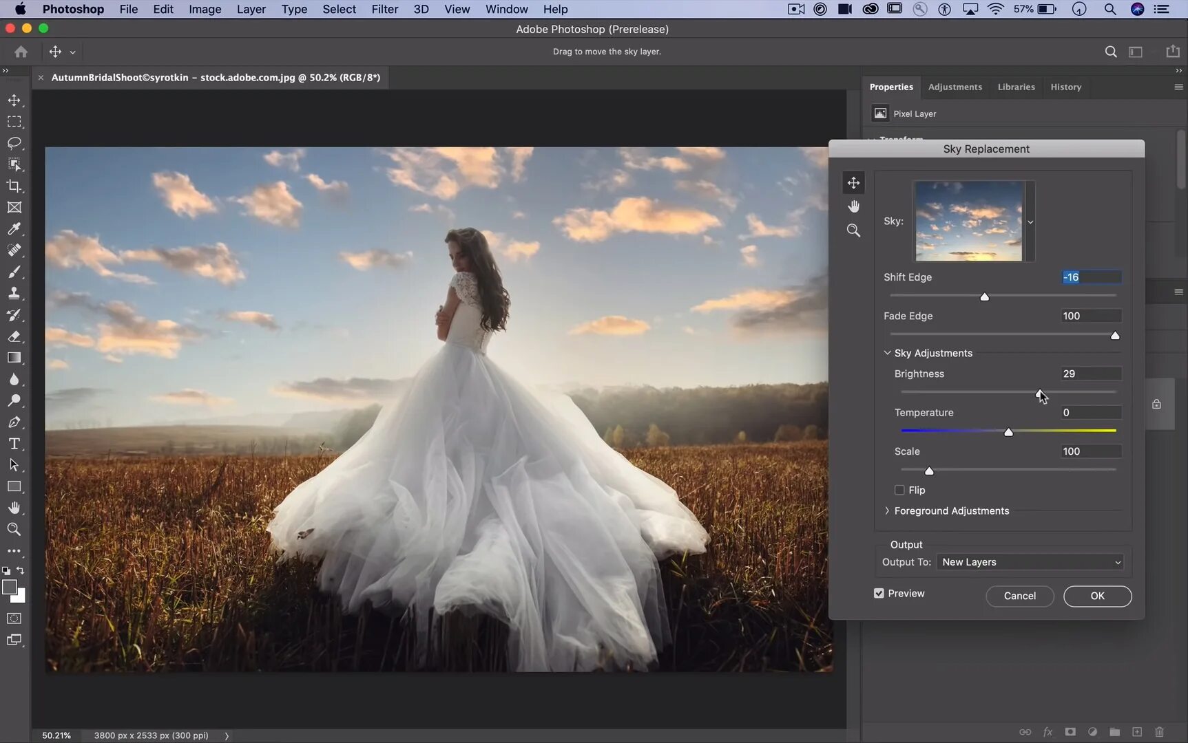Image resolution: width=1188 pixels, height=743 pixels.
Task: Open the Sky preset dropdown arrow
Action: click(x=1030, y=222)
